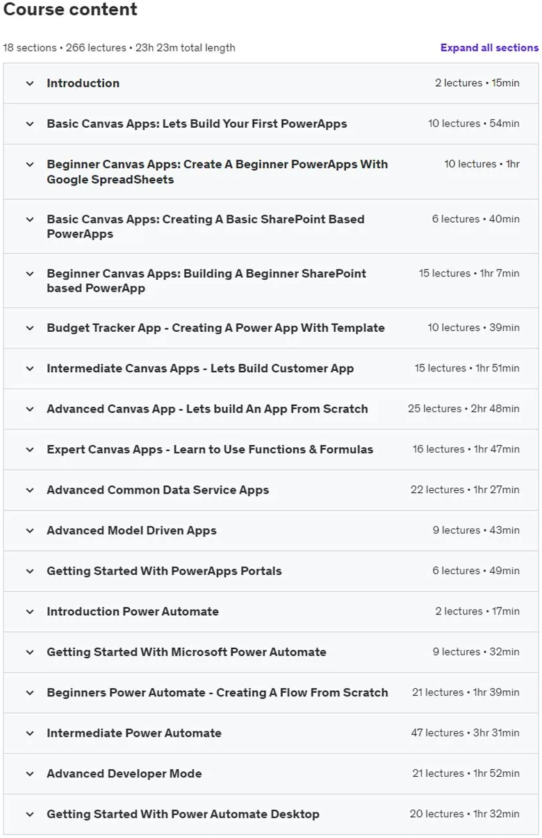
Task: Expand chevron for Building A Beginner SharePoint PowerApp
Action: 30,274
